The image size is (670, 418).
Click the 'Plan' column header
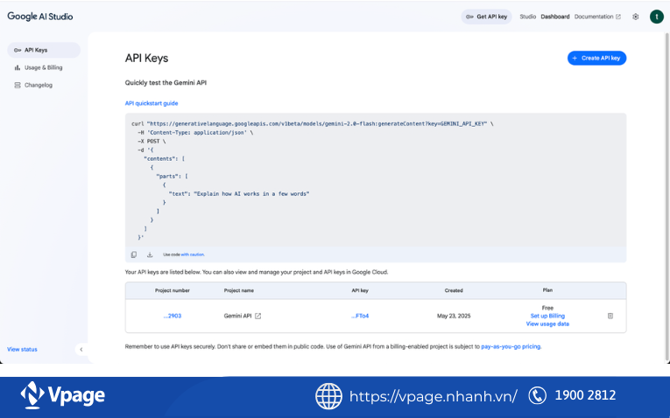click(x=547, y=290)
